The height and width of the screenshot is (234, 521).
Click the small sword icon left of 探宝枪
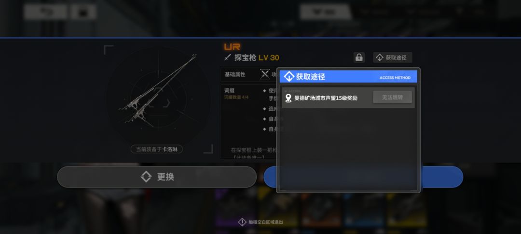[x=228, y=58]
